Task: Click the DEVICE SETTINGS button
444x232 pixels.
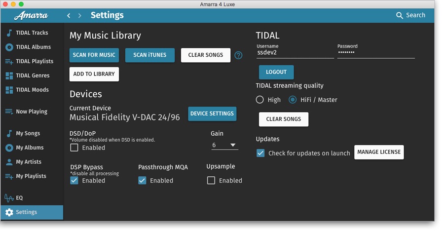Action: (212, 114)
